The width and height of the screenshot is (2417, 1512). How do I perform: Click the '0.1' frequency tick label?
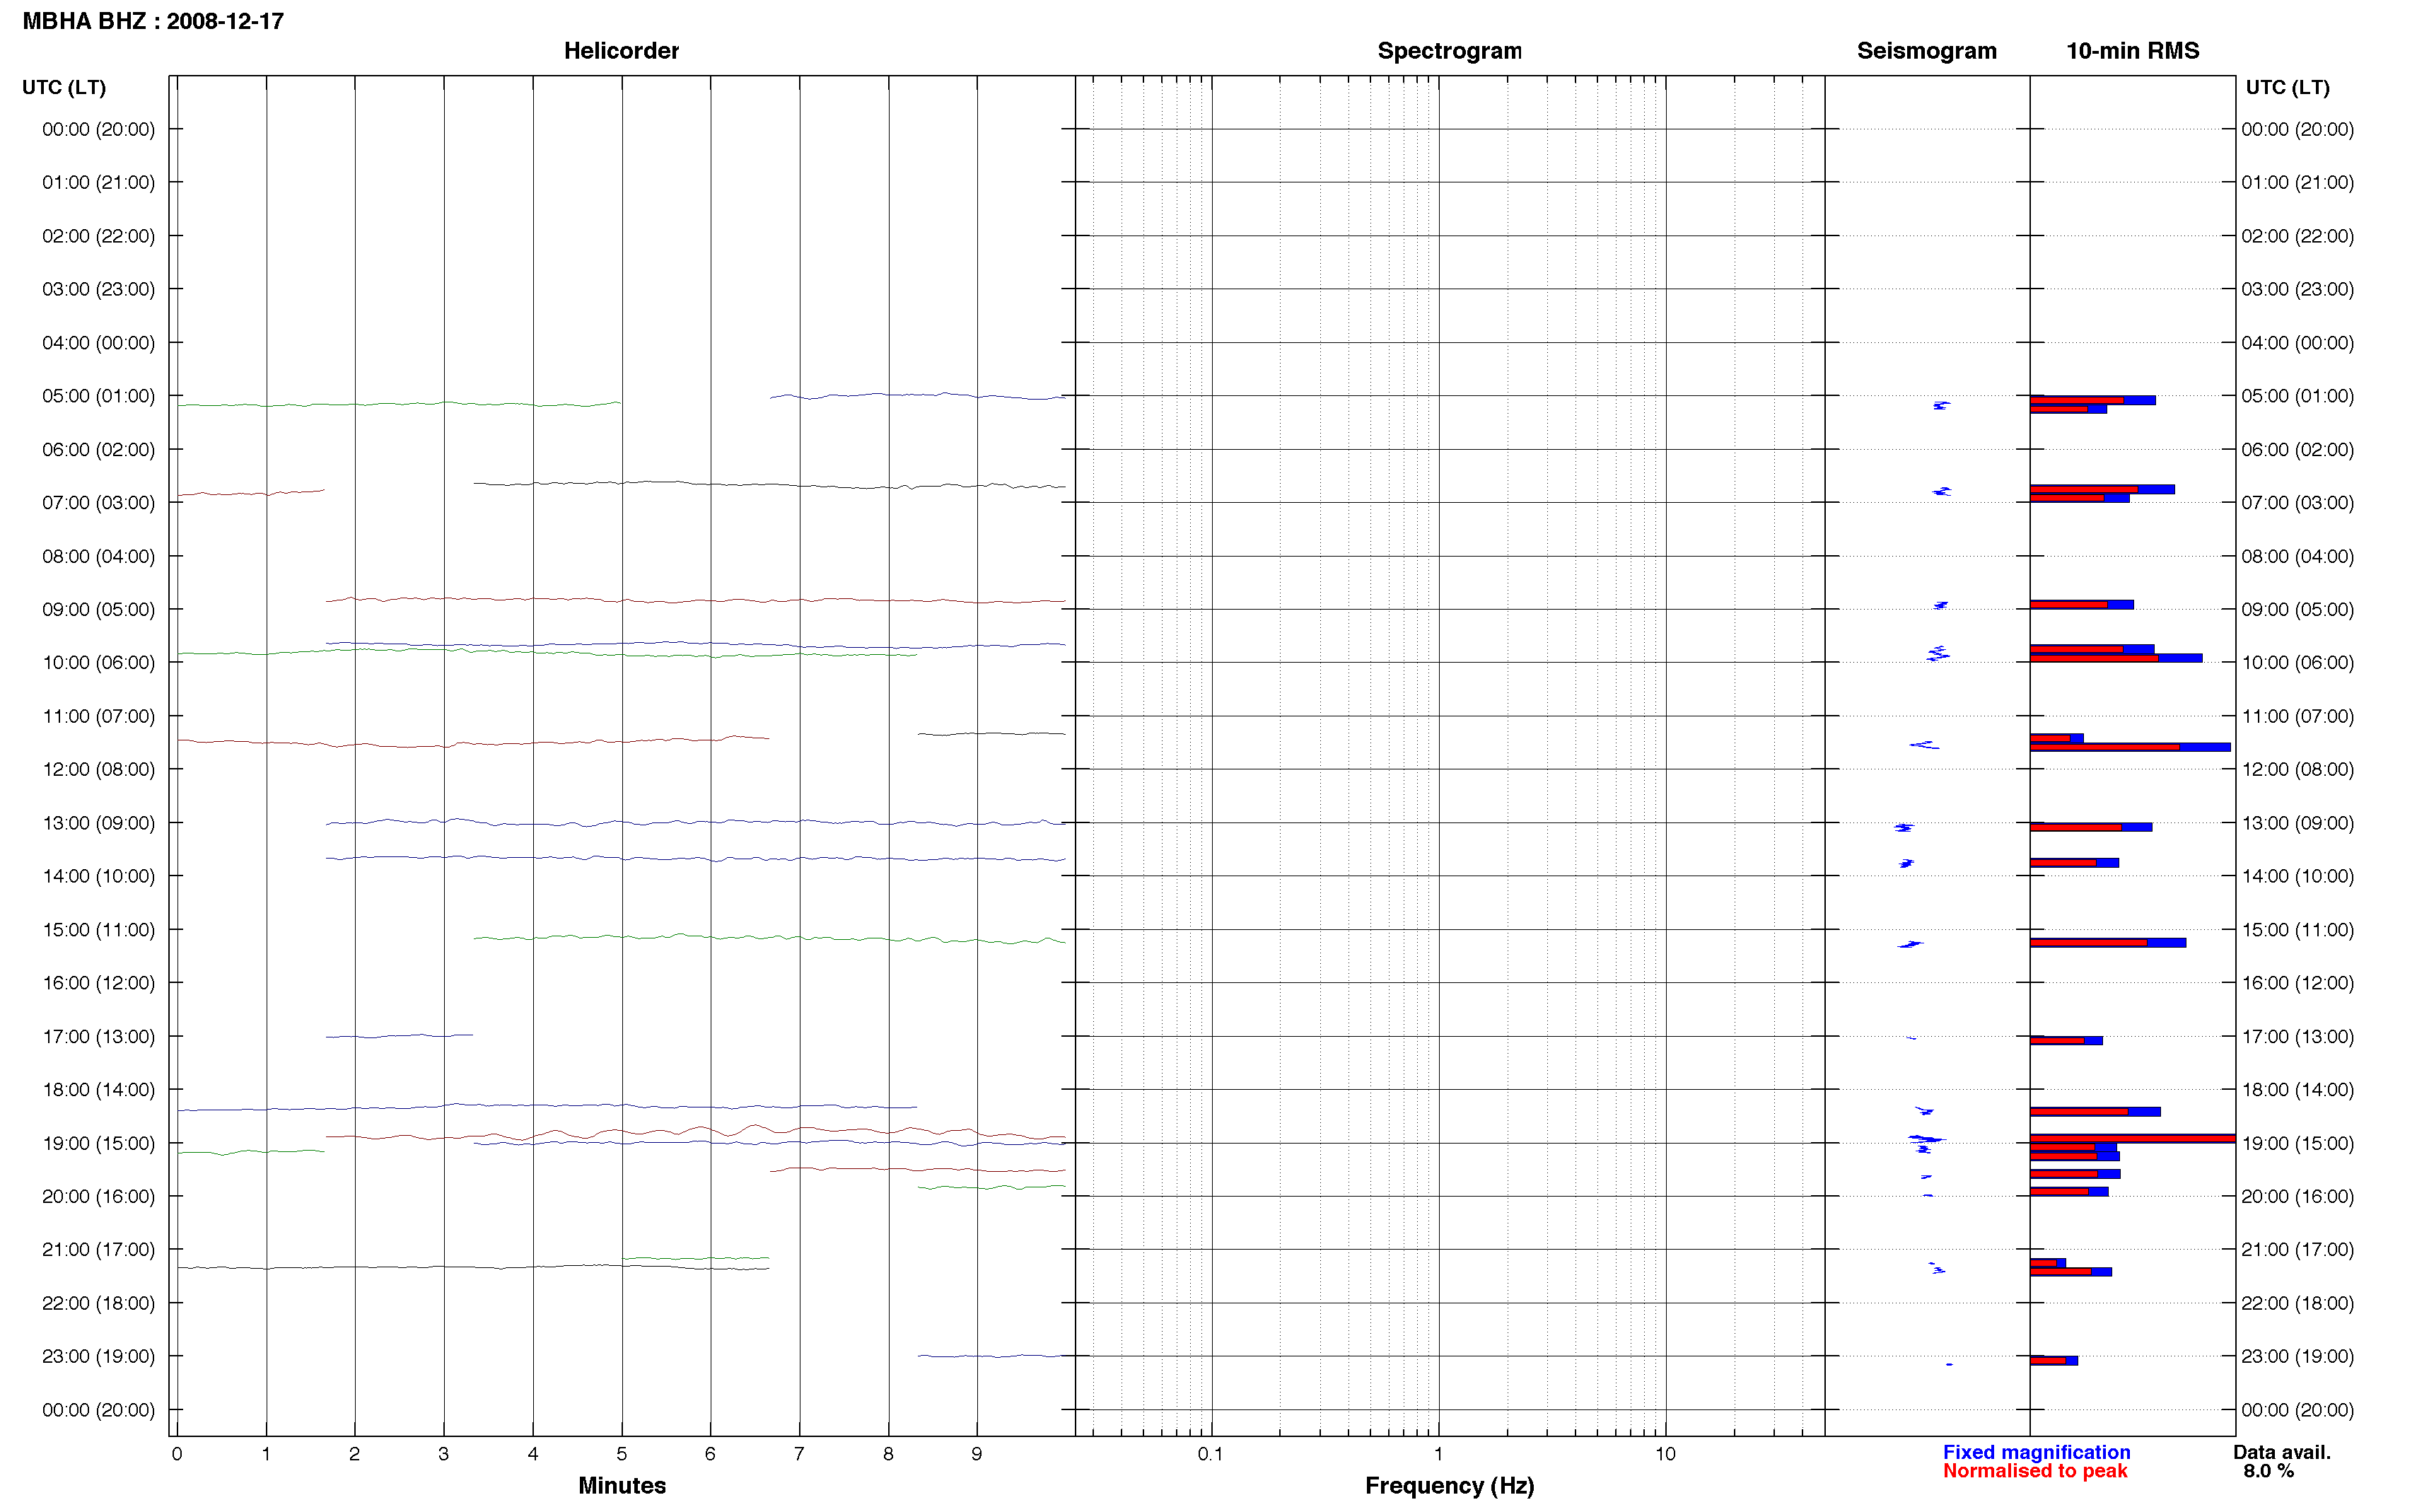[1211, 1454]
